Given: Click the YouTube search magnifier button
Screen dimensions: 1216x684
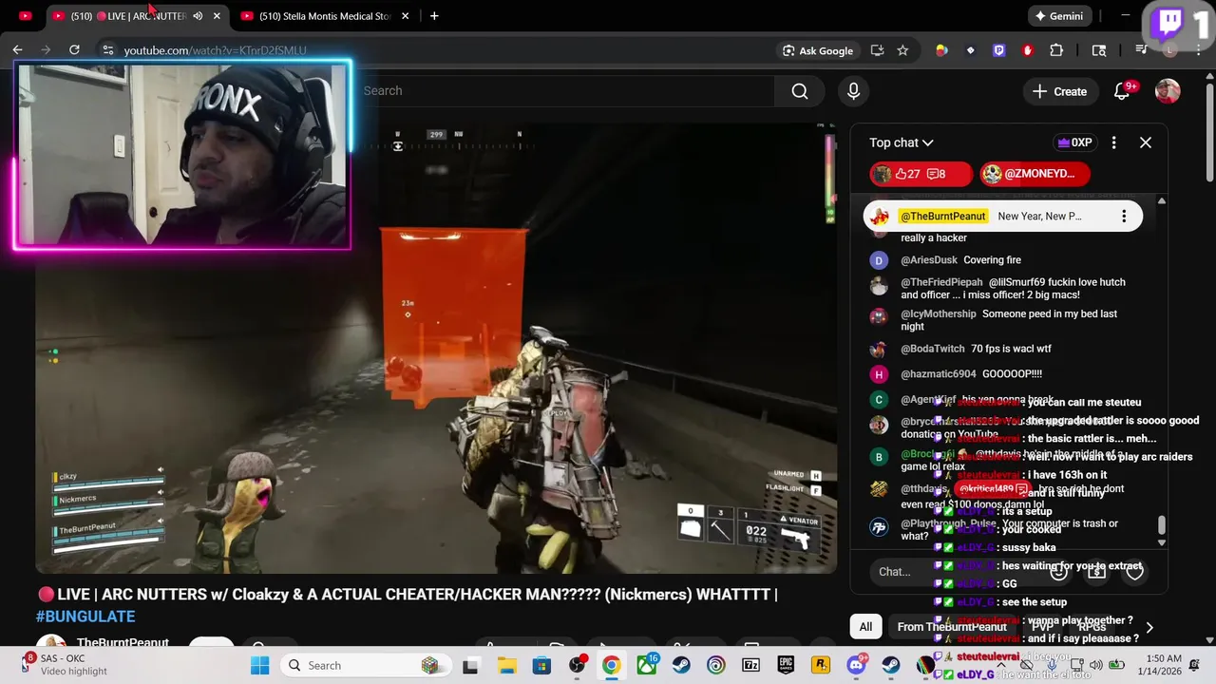Looking at the screenshot, I should tap(800, 91).
